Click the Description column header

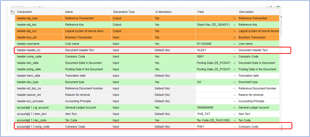pyautogui.click(x=258, y=12)
